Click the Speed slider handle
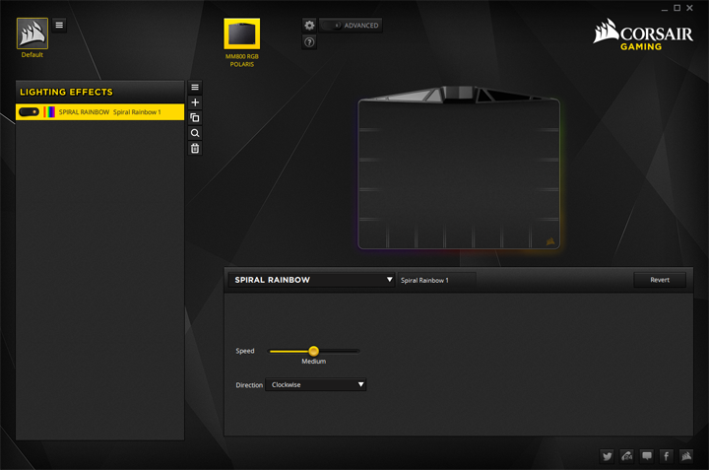 [313, 351]
